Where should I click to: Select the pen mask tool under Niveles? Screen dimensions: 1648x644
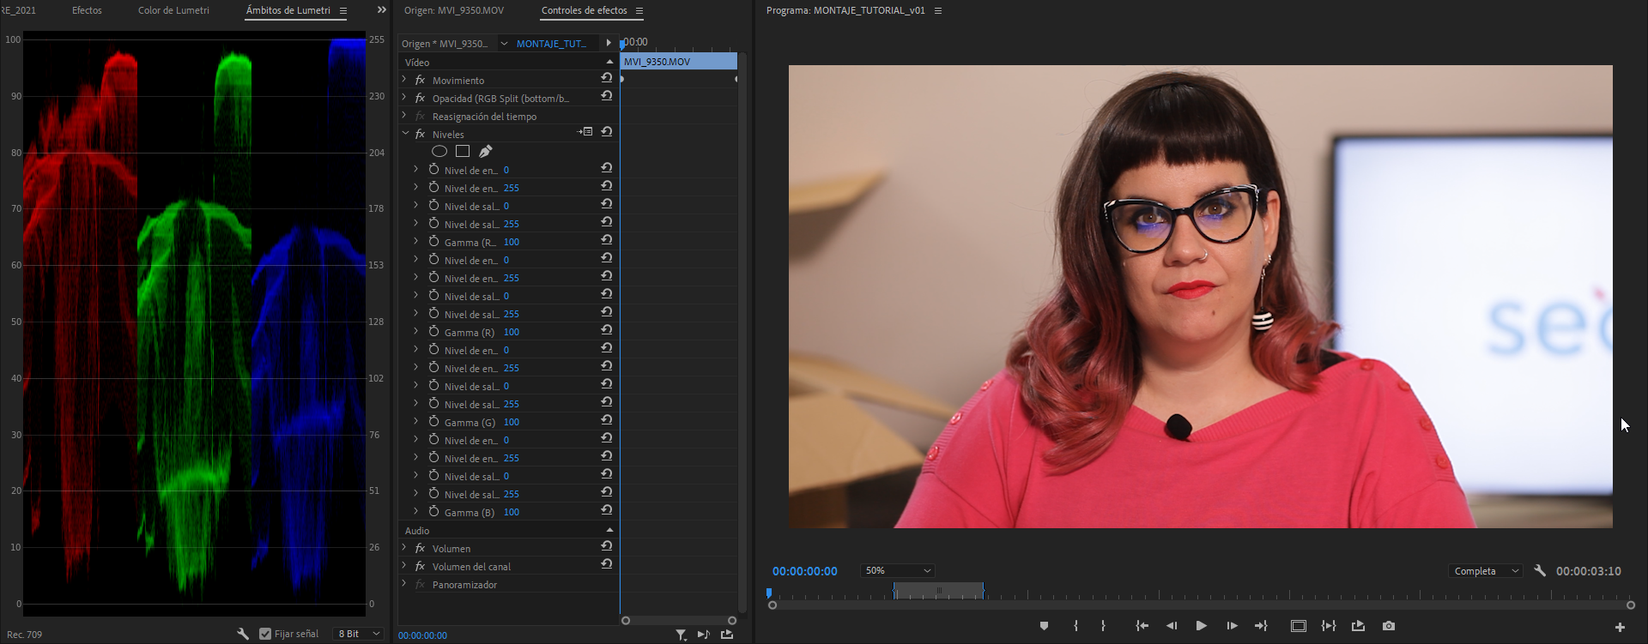coord(486,151)
